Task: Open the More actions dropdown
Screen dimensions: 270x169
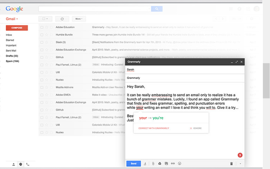Action: coord(79,19)
